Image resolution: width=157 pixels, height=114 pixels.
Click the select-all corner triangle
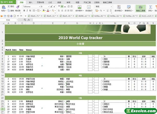(x=3, y=23)
